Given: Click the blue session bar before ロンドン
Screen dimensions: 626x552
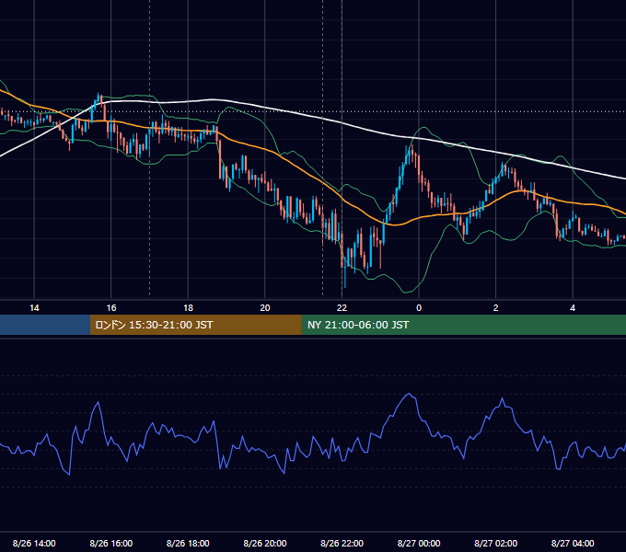Looking at the screenshot, I should pyautogui.click(x=45, y=325).
